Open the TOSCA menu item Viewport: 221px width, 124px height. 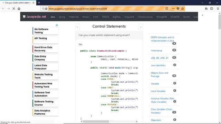click(105, 17)
